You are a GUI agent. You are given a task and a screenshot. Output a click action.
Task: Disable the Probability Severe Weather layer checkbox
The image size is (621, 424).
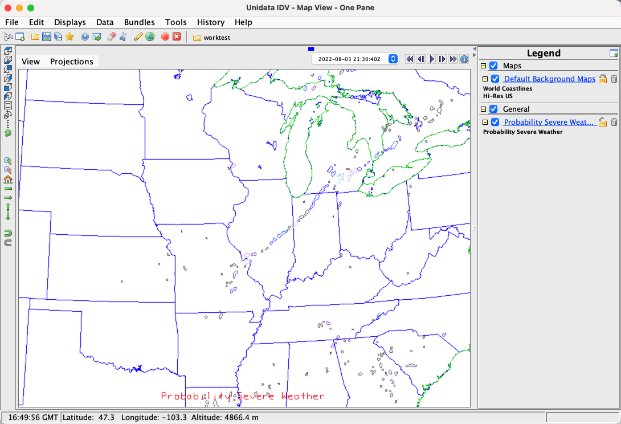coord(495,122)
